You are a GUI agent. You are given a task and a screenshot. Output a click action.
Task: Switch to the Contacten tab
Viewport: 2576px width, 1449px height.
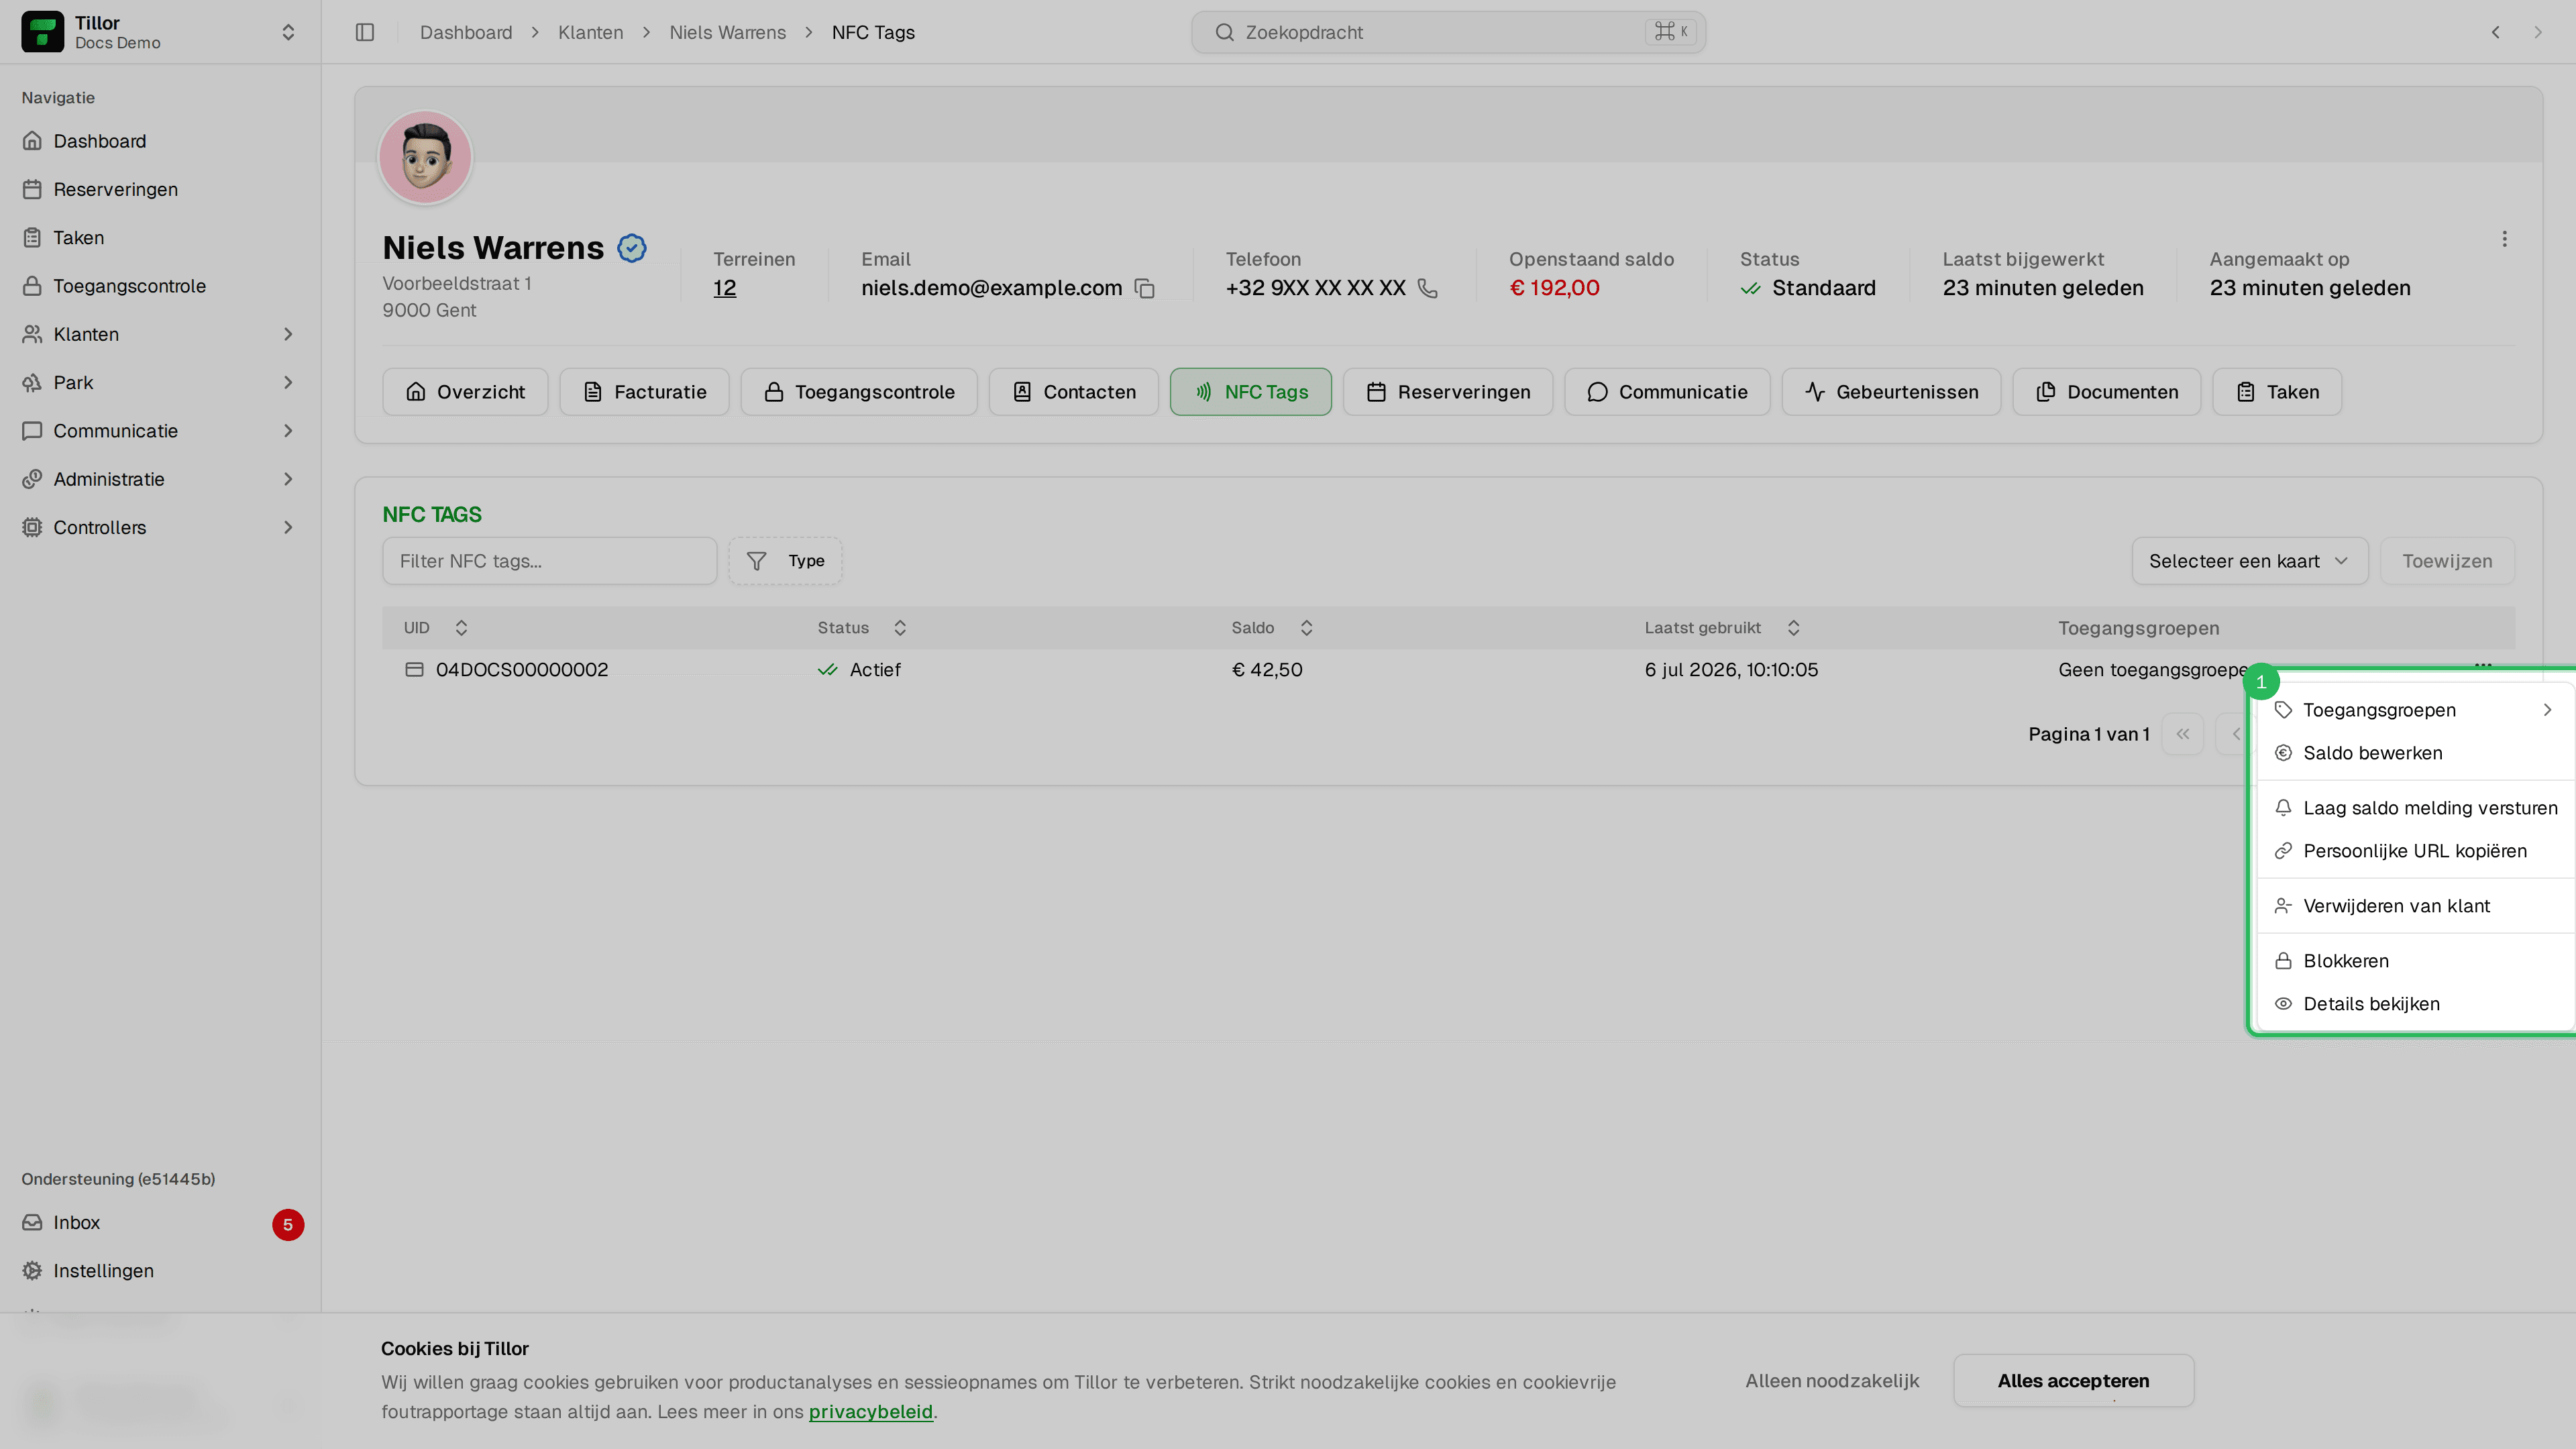pyautogui.click(x=1074, y=392)
